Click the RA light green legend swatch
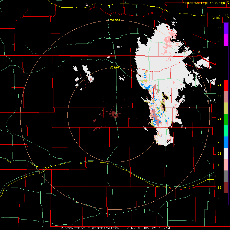The image size is (230, 230). tap(226, 131)
